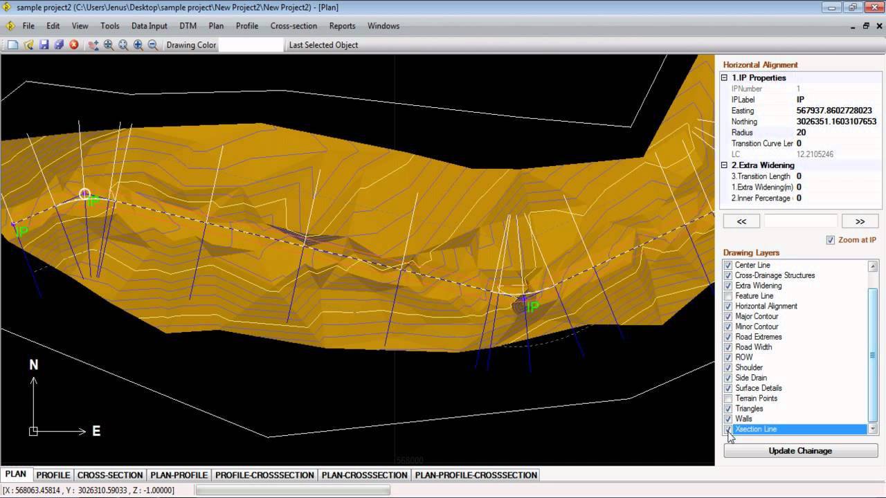Switch to the CROSS-SECTION tab
This screenshot has height=498, width=886.
110,475
